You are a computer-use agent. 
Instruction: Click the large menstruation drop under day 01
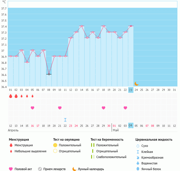click(x=11, y=96)
